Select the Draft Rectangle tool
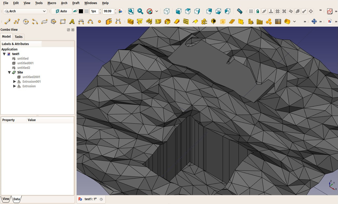Image resolution: width=338 pixels, height=204 pixels. click(x=63, y=22)
